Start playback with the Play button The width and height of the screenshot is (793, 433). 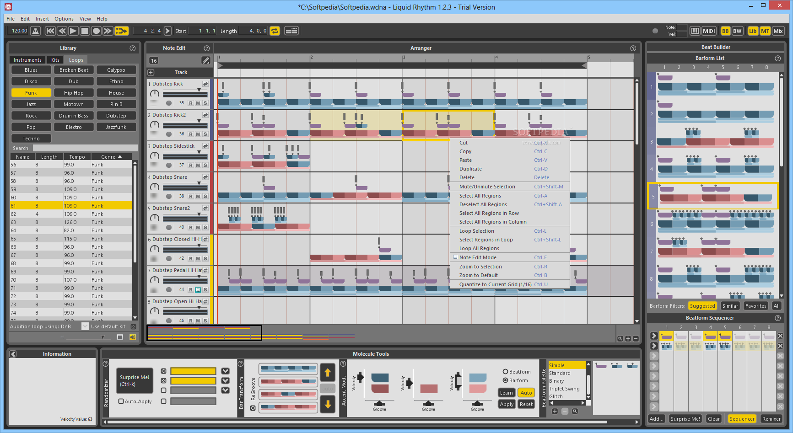pyautogui.click(x=73, y=31)
